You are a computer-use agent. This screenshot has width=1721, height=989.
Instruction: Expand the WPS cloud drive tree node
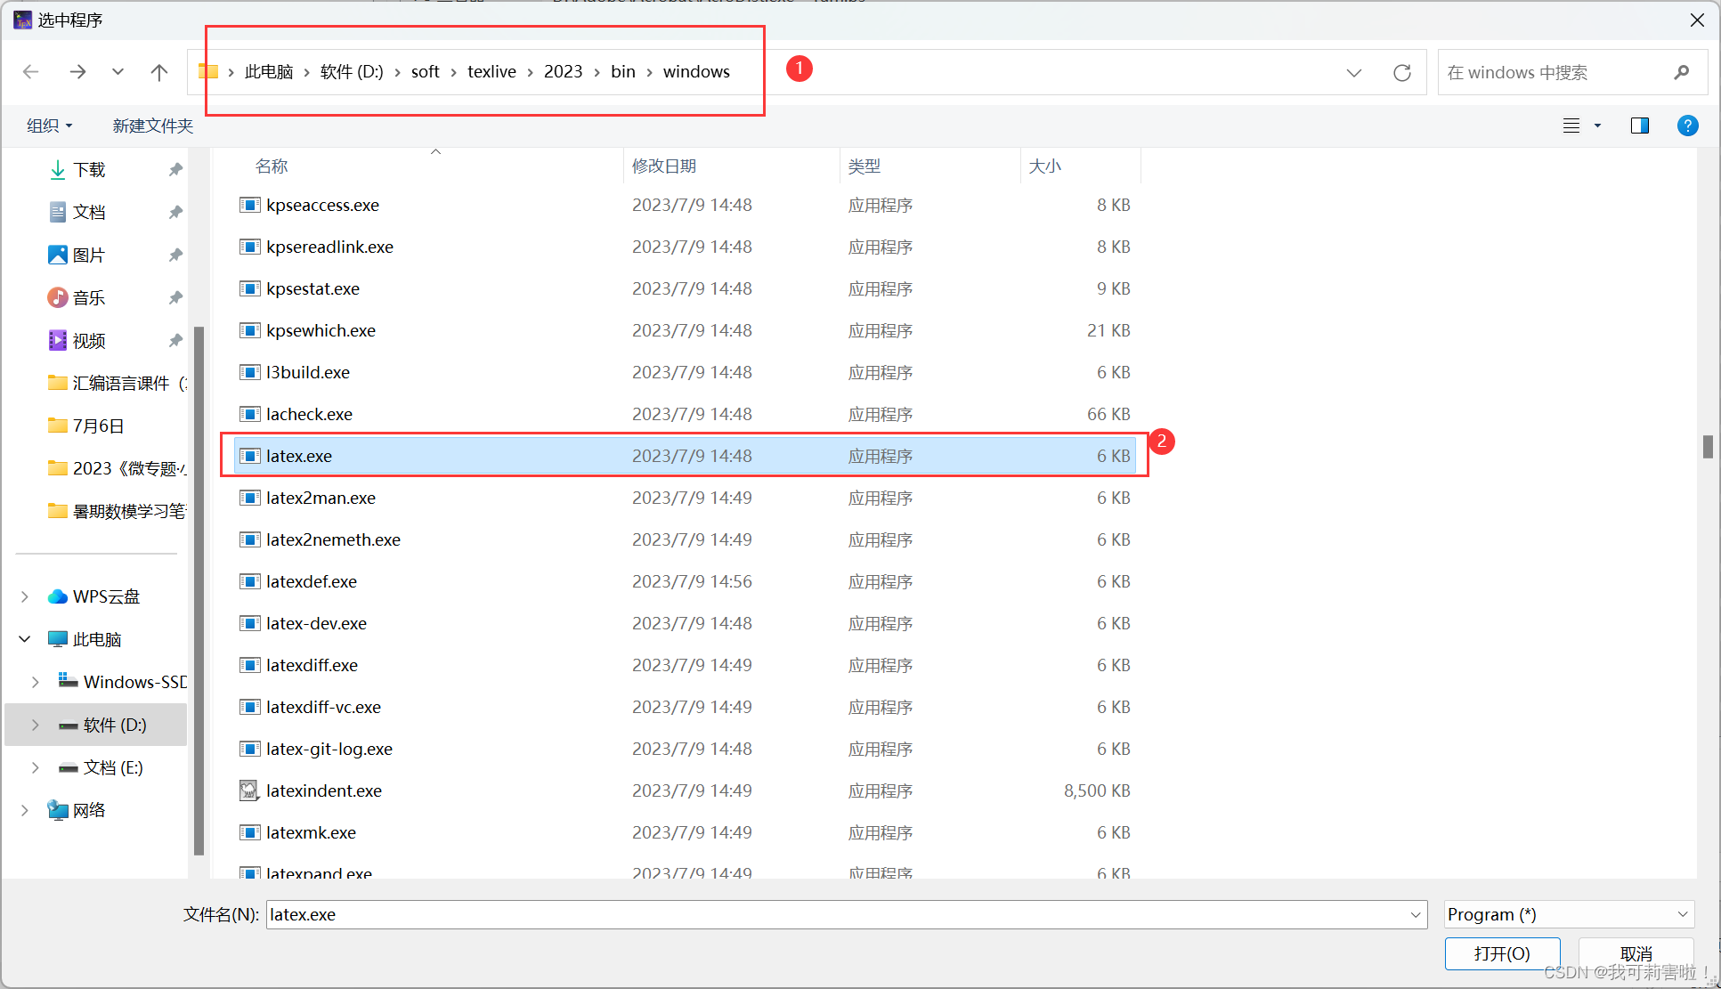click(25, 596)
